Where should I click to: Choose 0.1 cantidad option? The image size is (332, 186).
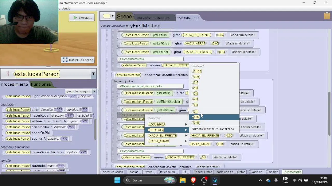pyautogui.click(x=195, y=112)
